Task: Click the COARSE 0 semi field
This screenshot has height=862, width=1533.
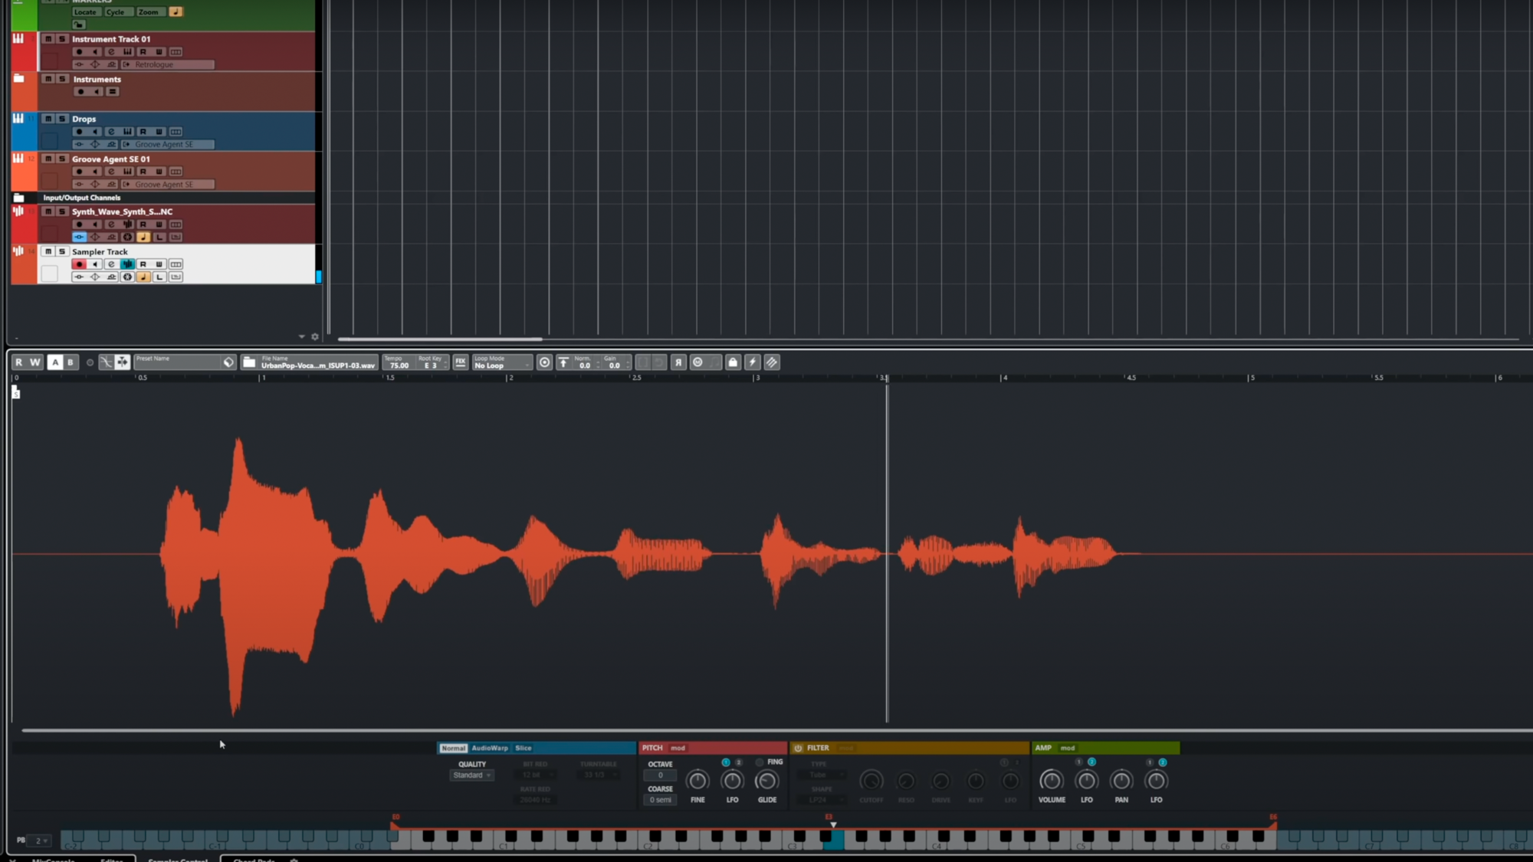Action: tap(660, 800)
